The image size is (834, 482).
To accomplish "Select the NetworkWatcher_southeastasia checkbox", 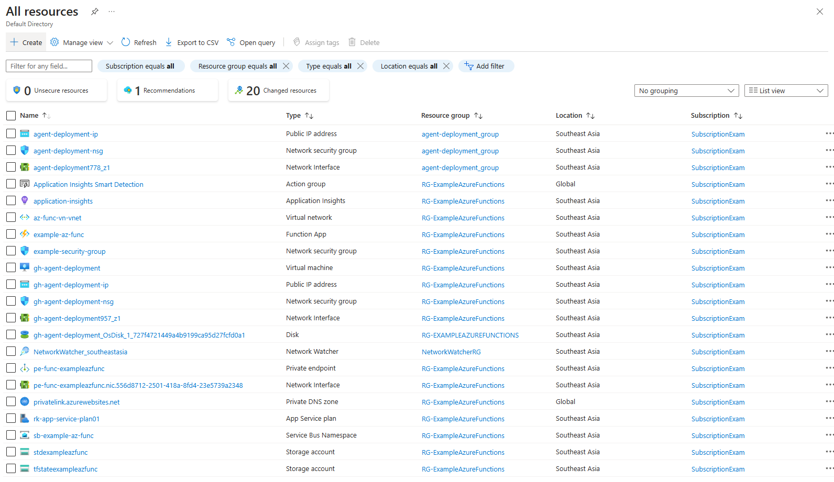I will [x=11, y=351].
